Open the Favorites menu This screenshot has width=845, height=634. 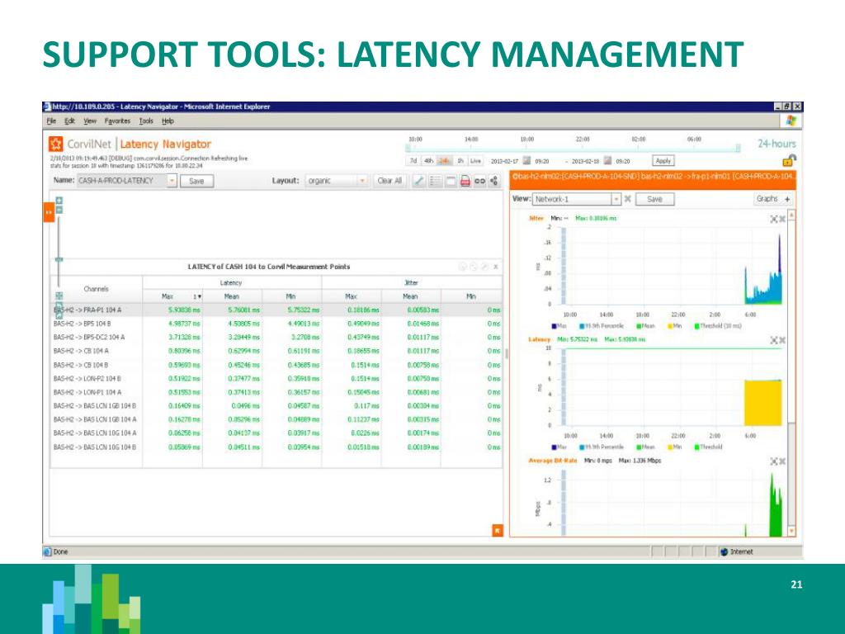(x=117, y=121)
